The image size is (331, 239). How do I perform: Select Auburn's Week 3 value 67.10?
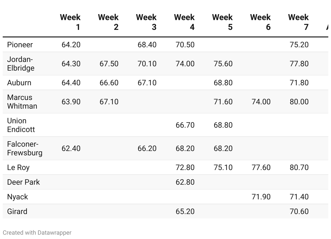coord(147,83)
